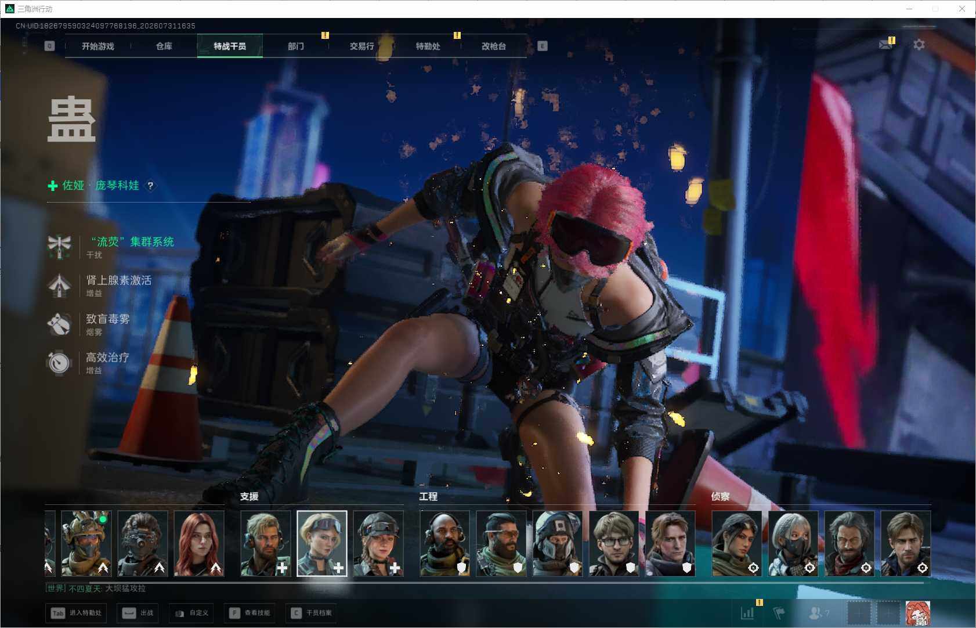
Task: Click the 侦察 category label
Action: pyautogui.click(x=721, y=497)
